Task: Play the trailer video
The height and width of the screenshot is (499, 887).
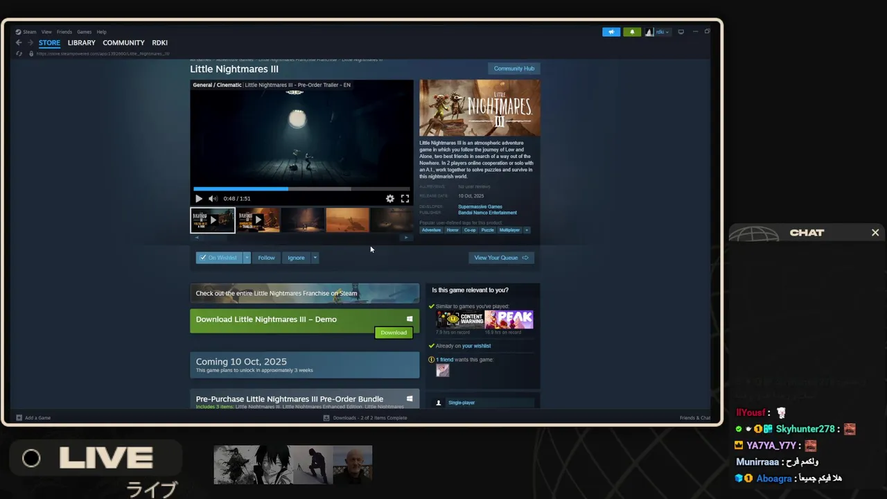Action: pos(199,199)
